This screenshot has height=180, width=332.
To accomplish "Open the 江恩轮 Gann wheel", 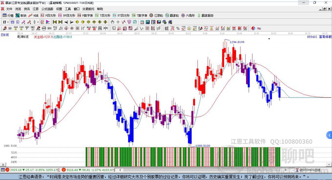I will [x=156, y=16].
